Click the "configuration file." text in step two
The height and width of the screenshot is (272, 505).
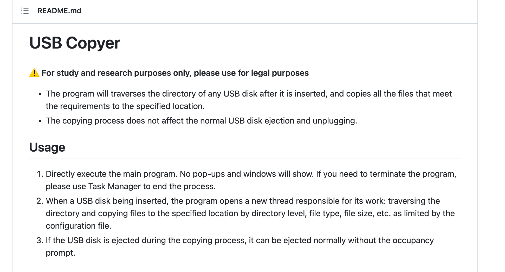click(x=79, y=226)
